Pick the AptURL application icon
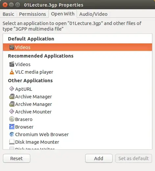Viewport: 155px width, 171px height. pos(12,89)
